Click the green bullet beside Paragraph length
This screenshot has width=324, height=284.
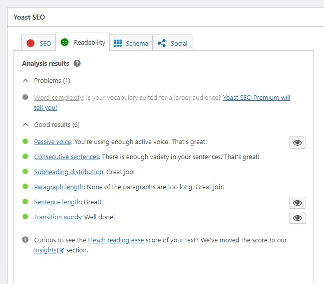(x=25, y=186)
